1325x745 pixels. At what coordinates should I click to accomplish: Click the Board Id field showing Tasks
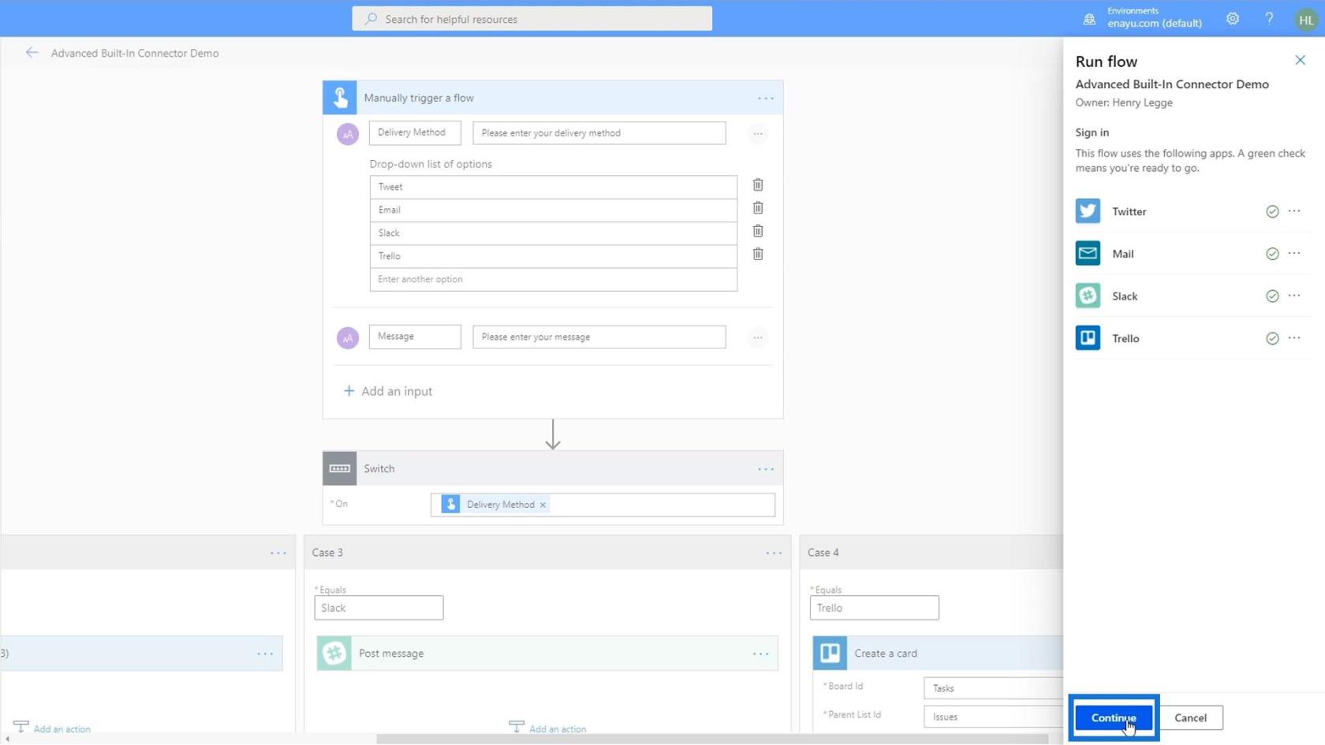point(994,688)
